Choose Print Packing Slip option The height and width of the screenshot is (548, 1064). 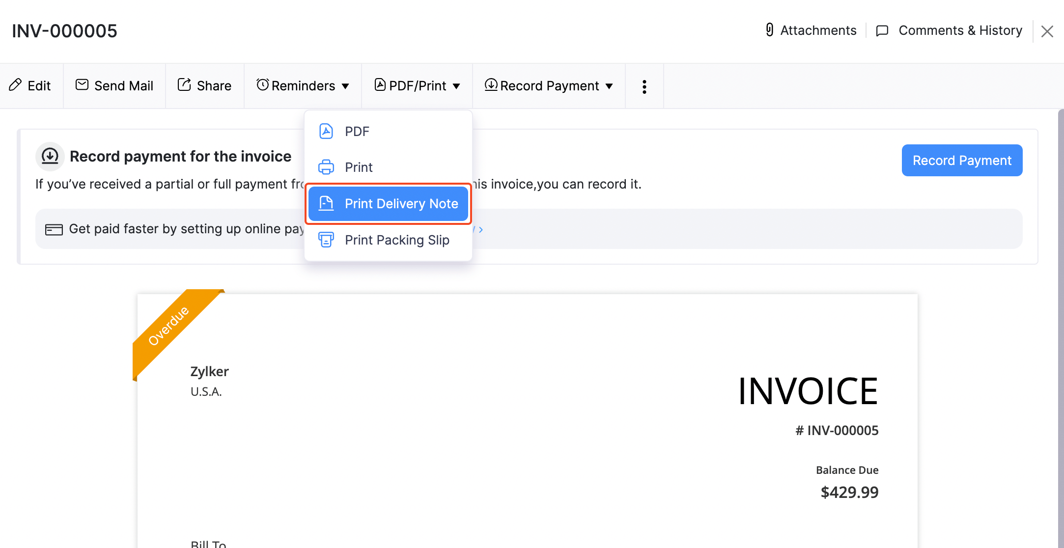(x=397, y=240)
